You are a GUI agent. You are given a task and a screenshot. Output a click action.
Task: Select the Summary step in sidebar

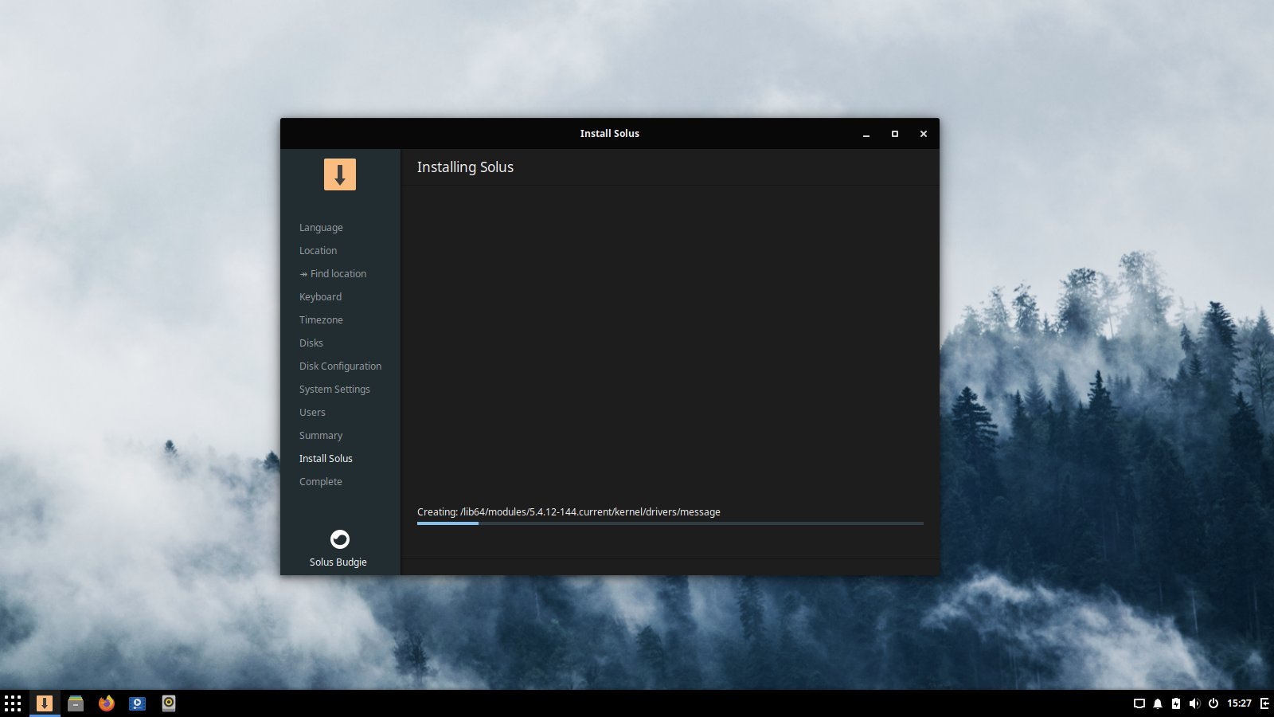tap(321, 436)
